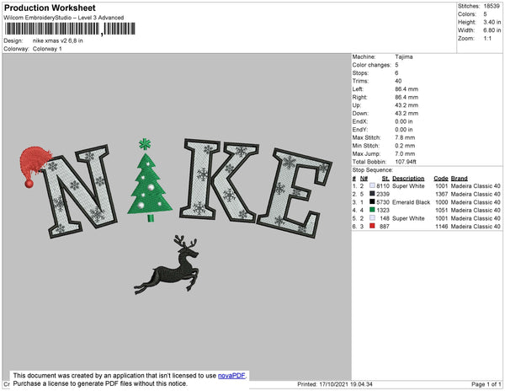Click thread code 1367
Screen dimensions: 505x391
[441, 194]
